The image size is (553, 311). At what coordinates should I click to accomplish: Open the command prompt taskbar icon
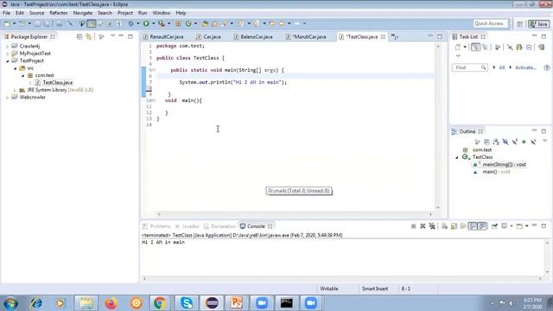286,303
